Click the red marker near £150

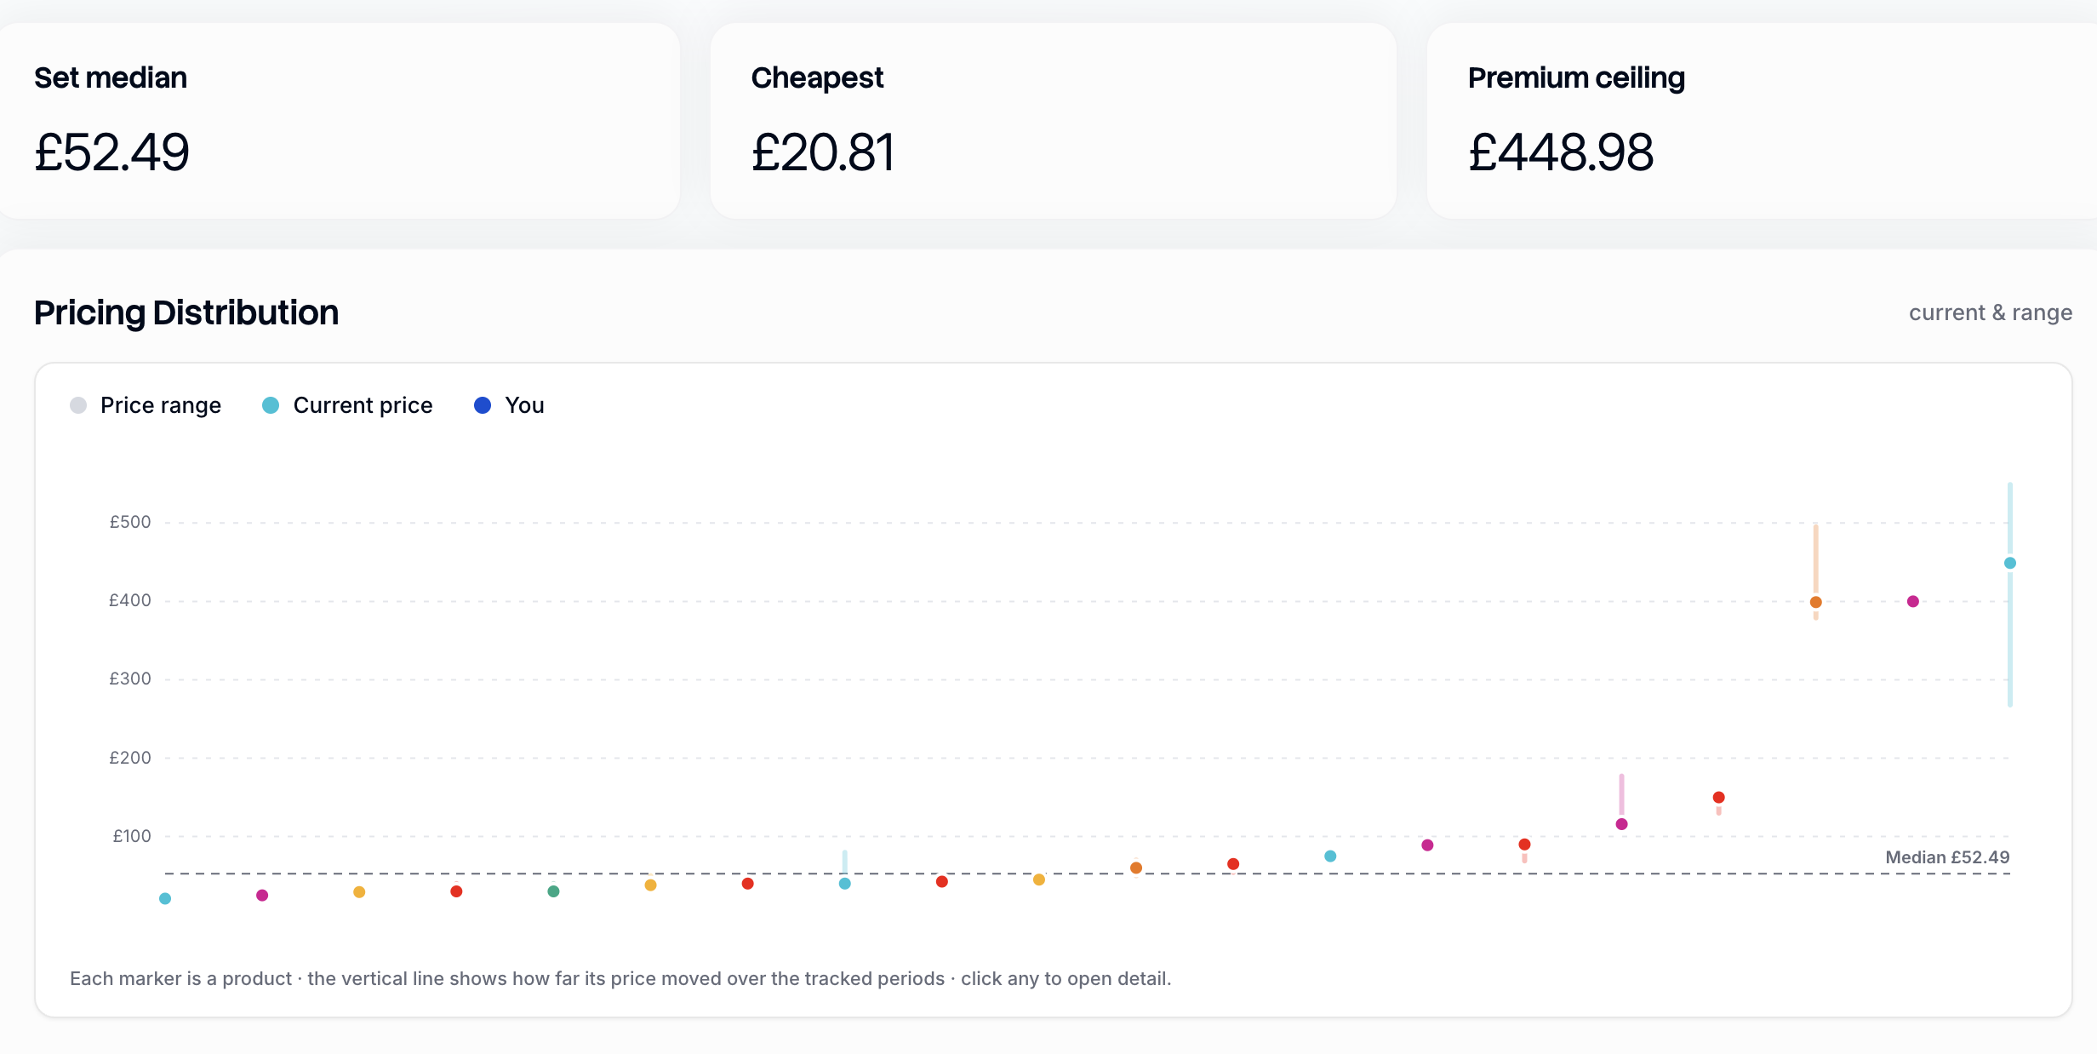coord(1718,797)
